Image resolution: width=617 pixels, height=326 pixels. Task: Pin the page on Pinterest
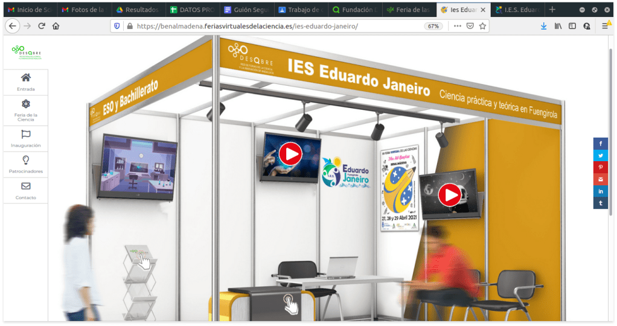pos(601,167)
